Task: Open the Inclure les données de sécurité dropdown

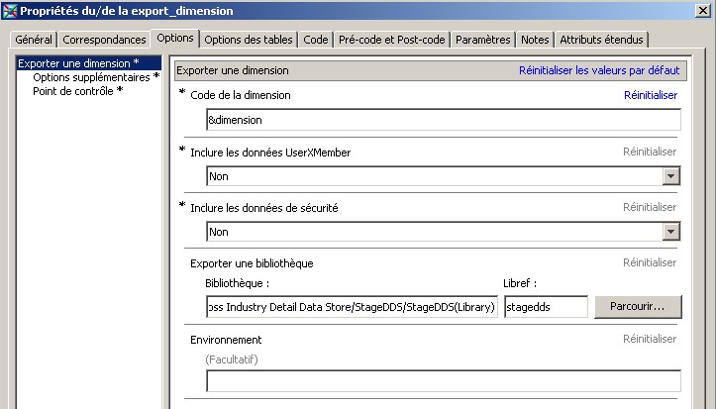Action: tap(671, 232)
